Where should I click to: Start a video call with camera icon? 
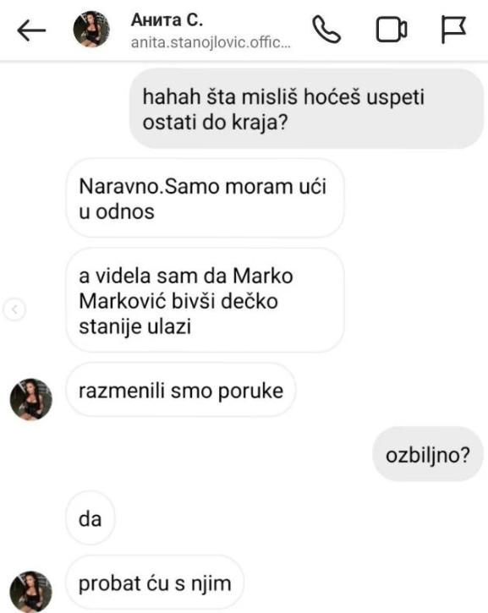click(x=392, y=30)
